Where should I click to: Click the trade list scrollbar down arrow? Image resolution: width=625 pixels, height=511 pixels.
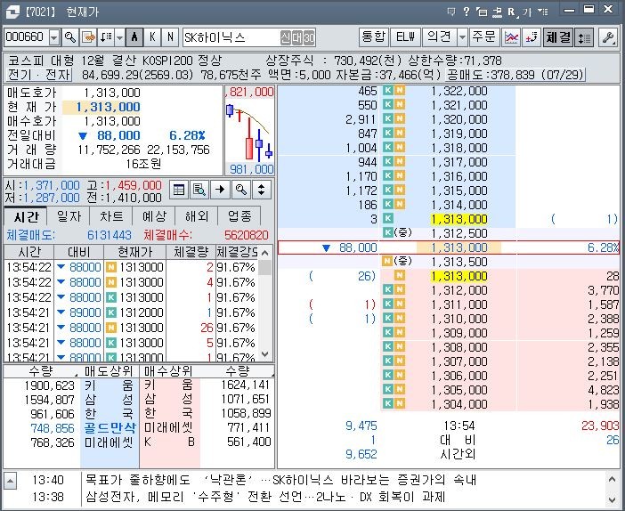[x=265, y=354]
